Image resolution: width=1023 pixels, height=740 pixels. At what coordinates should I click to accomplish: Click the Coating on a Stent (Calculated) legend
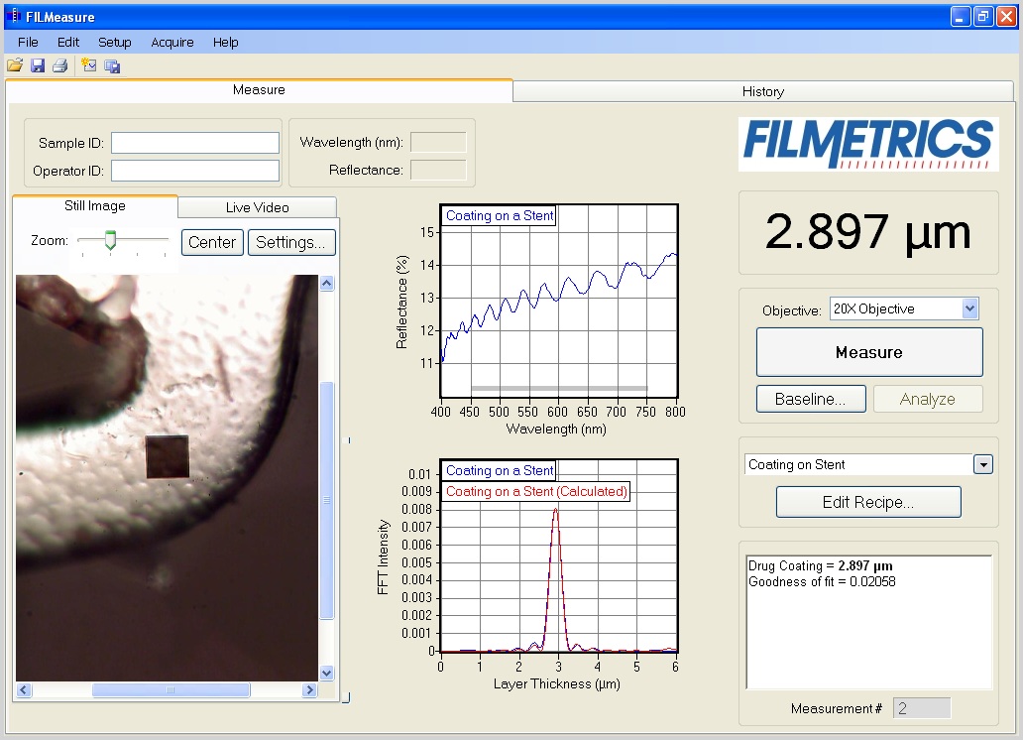click(x=536, y=491)
